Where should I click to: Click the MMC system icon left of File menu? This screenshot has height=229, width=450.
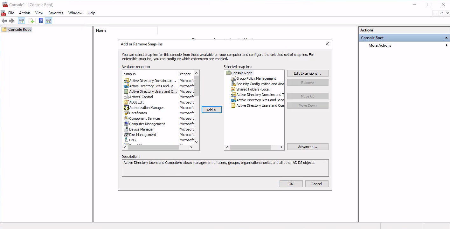pos(3,13)
